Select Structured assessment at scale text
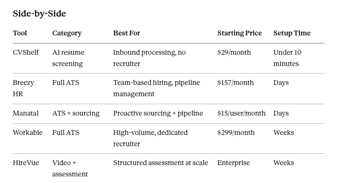The image size is (338, 183). point(161,163)
